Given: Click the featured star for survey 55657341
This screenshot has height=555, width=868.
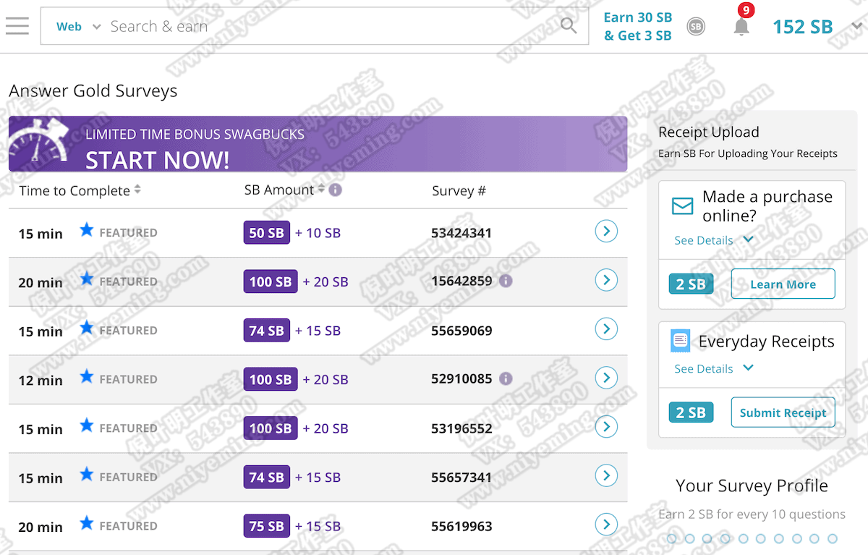Looking at the screenshot, I should coord(87,475).
